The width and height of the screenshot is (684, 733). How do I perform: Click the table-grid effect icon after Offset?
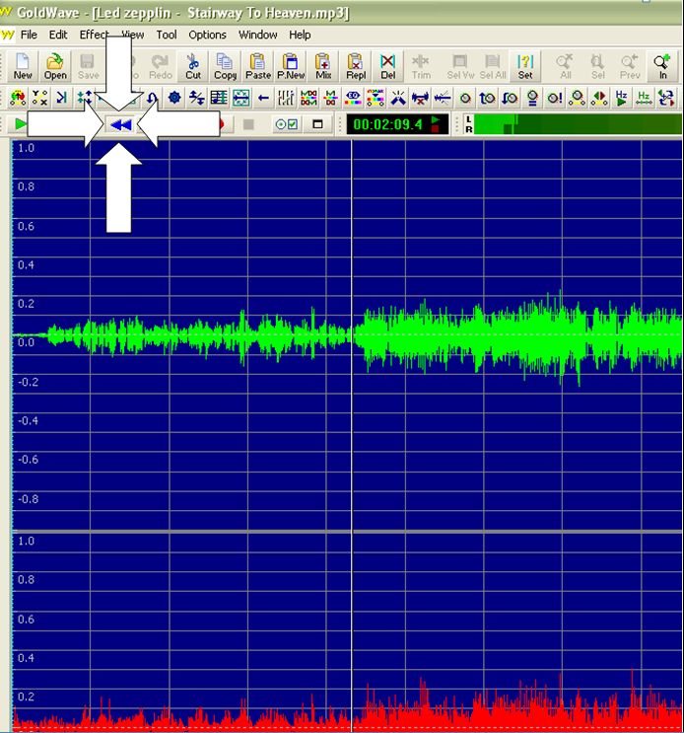pos(219,99)
